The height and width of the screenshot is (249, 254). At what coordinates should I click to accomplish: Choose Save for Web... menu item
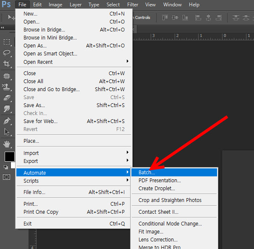[74, 121]
